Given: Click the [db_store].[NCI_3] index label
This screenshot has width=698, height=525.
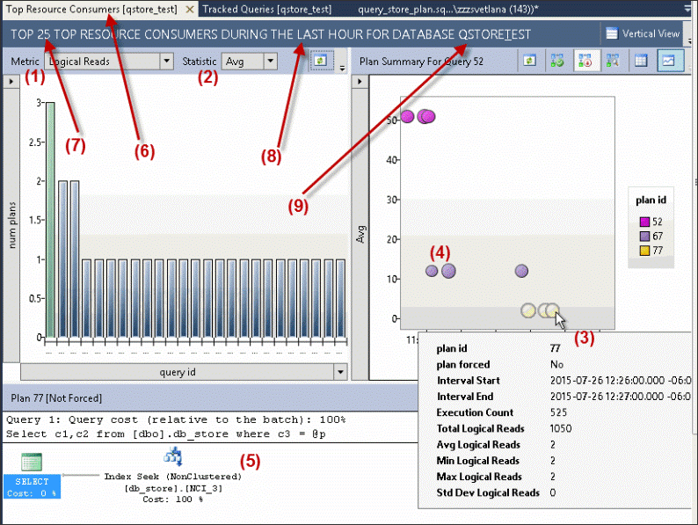Looking at the screenshot, I should 173,488.
